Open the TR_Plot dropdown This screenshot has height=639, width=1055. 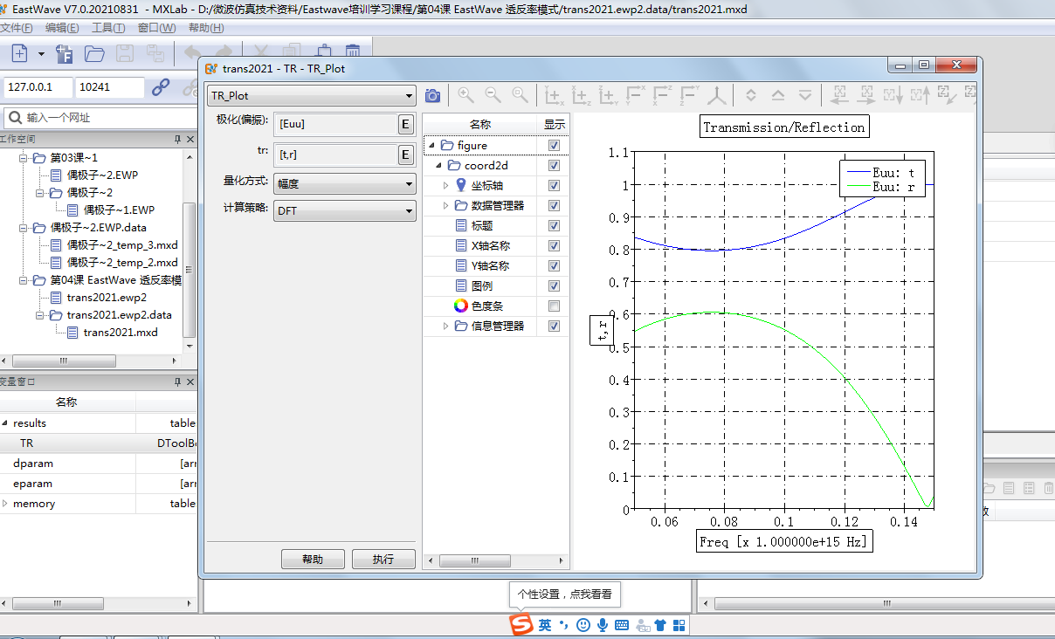[x=311, y=96]
